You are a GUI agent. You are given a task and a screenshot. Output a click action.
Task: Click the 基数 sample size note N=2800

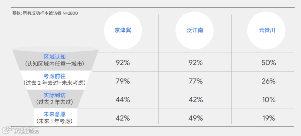(x=45, y=13)
